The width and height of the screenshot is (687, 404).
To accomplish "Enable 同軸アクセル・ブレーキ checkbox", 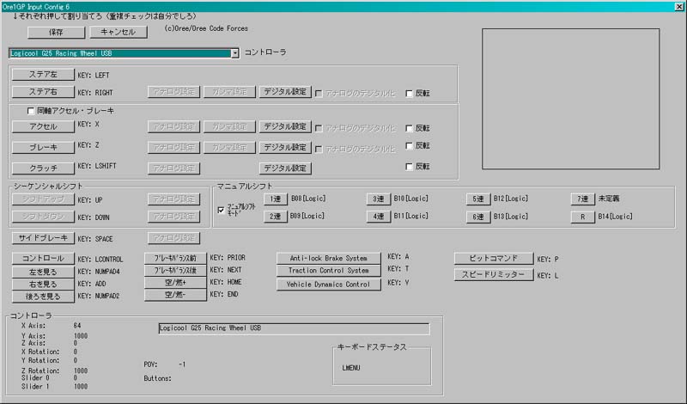I will [x=31, y=111].
